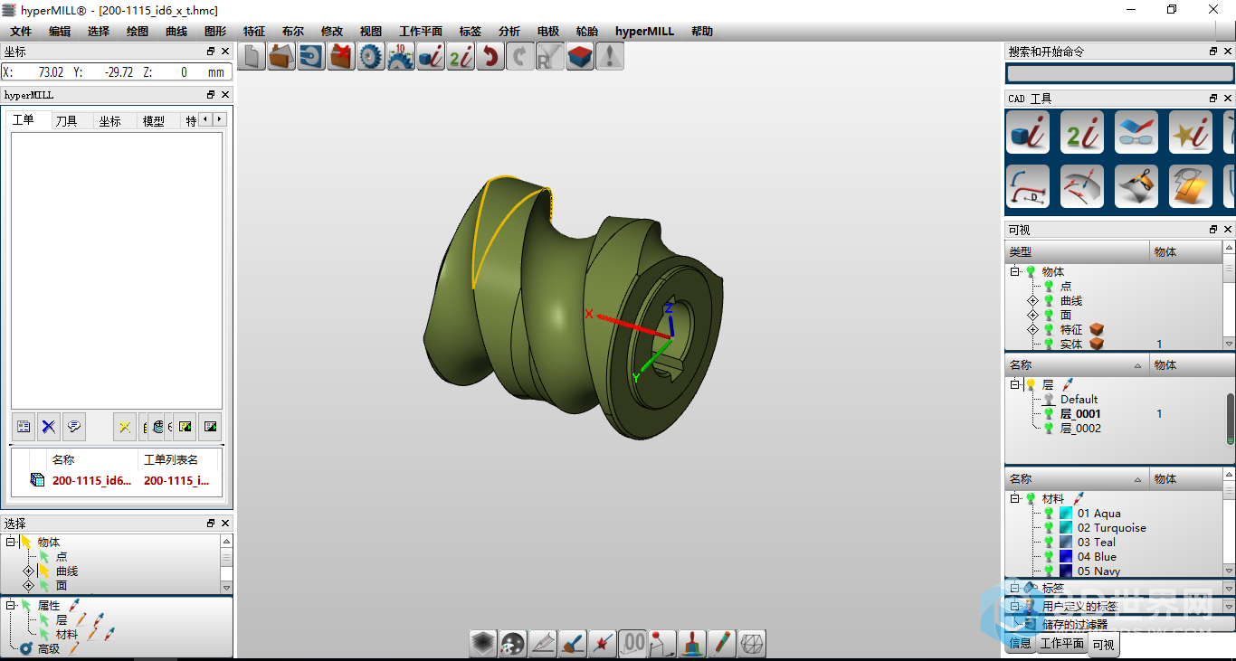Image resolution: width=1236 pixels, height=661 pixels.
Task: Toggle visibility bulb for 层_0001
Action: coord(1049,413)
